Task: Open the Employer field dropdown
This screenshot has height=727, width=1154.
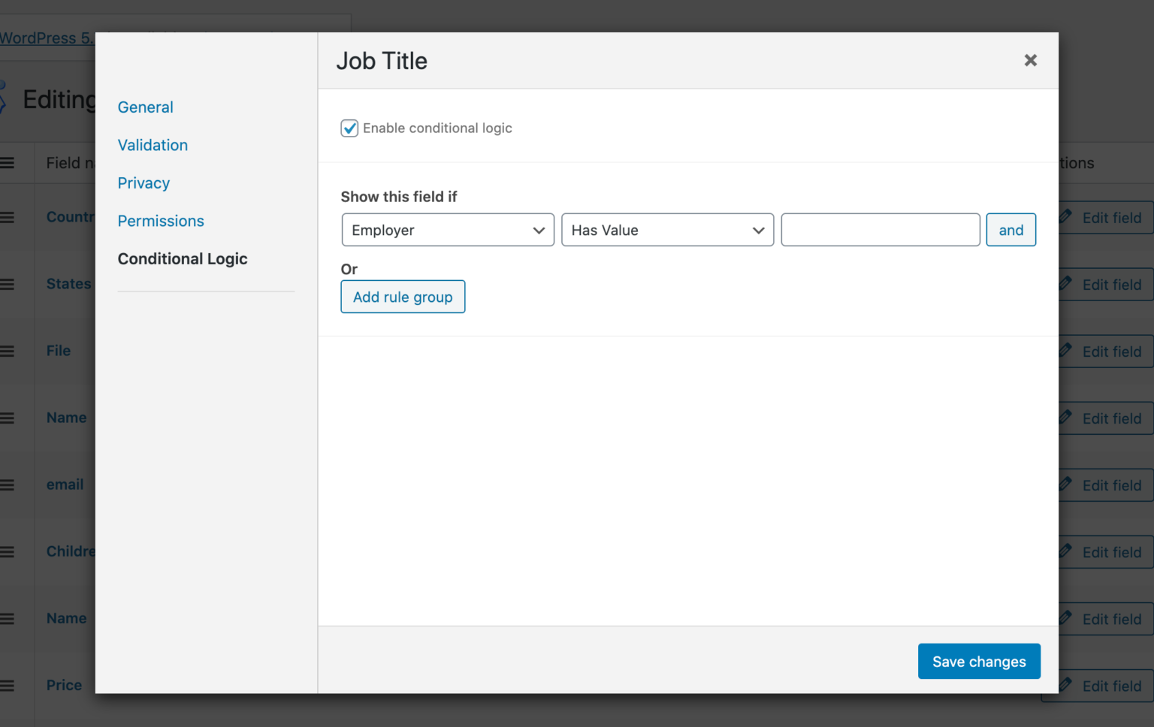Action: (x=447, y=230)
